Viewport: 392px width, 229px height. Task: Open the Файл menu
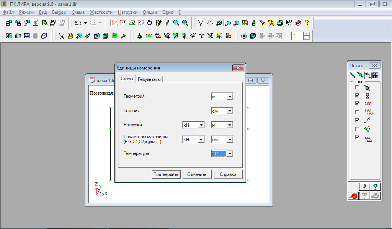[8, 12]
